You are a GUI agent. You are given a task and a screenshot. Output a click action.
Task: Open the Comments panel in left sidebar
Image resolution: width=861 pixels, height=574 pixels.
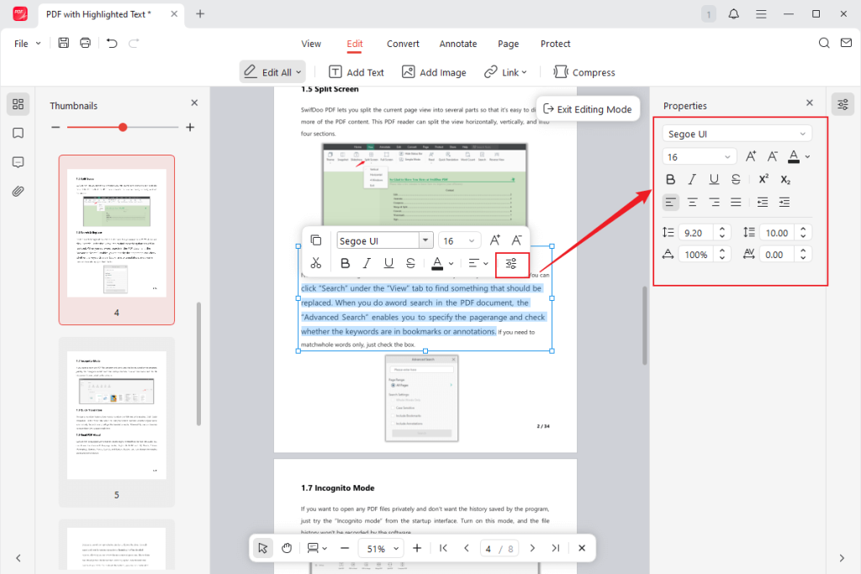(x=18, y=161)
